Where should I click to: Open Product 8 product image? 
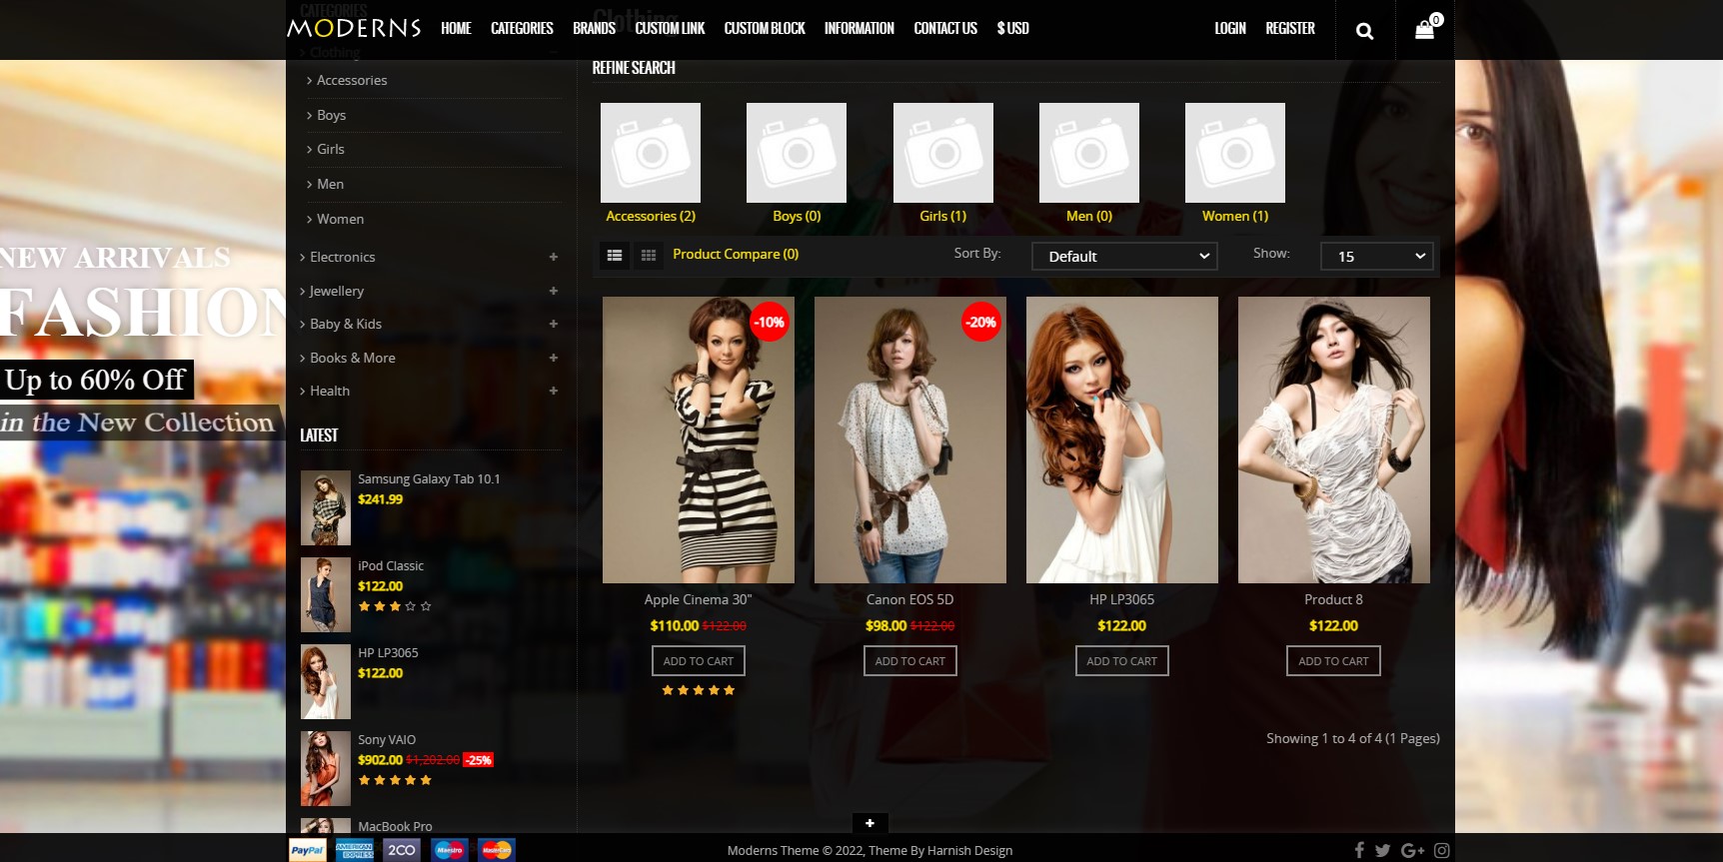[x=1334, y=439]
